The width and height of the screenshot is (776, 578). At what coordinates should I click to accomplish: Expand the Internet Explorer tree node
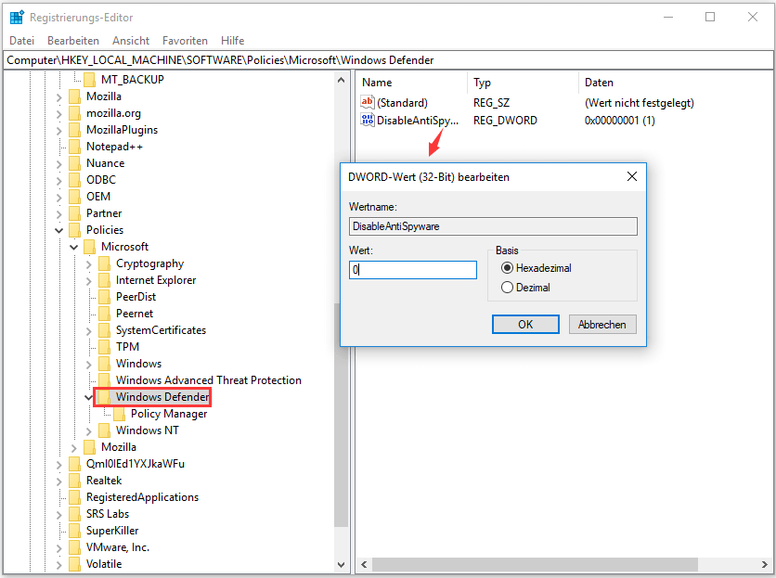point(88,280)
